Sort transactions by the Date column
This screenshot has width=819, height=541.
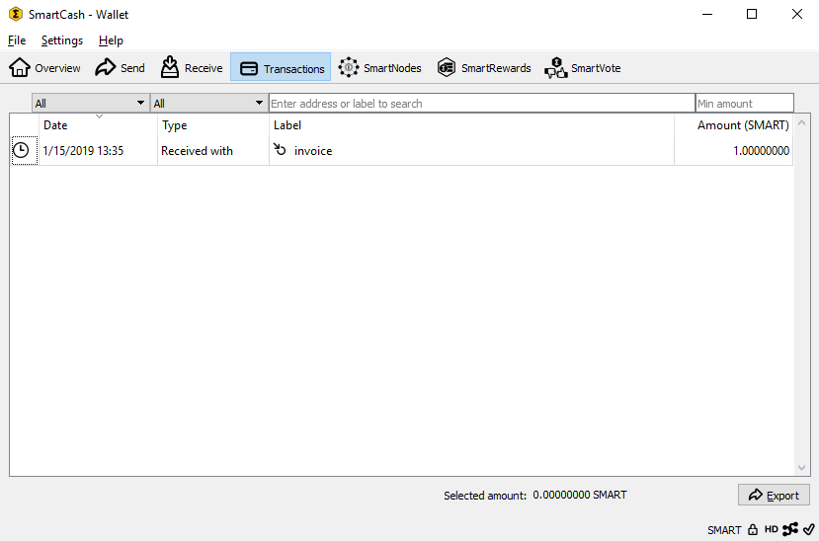click(x=98, y=125)
